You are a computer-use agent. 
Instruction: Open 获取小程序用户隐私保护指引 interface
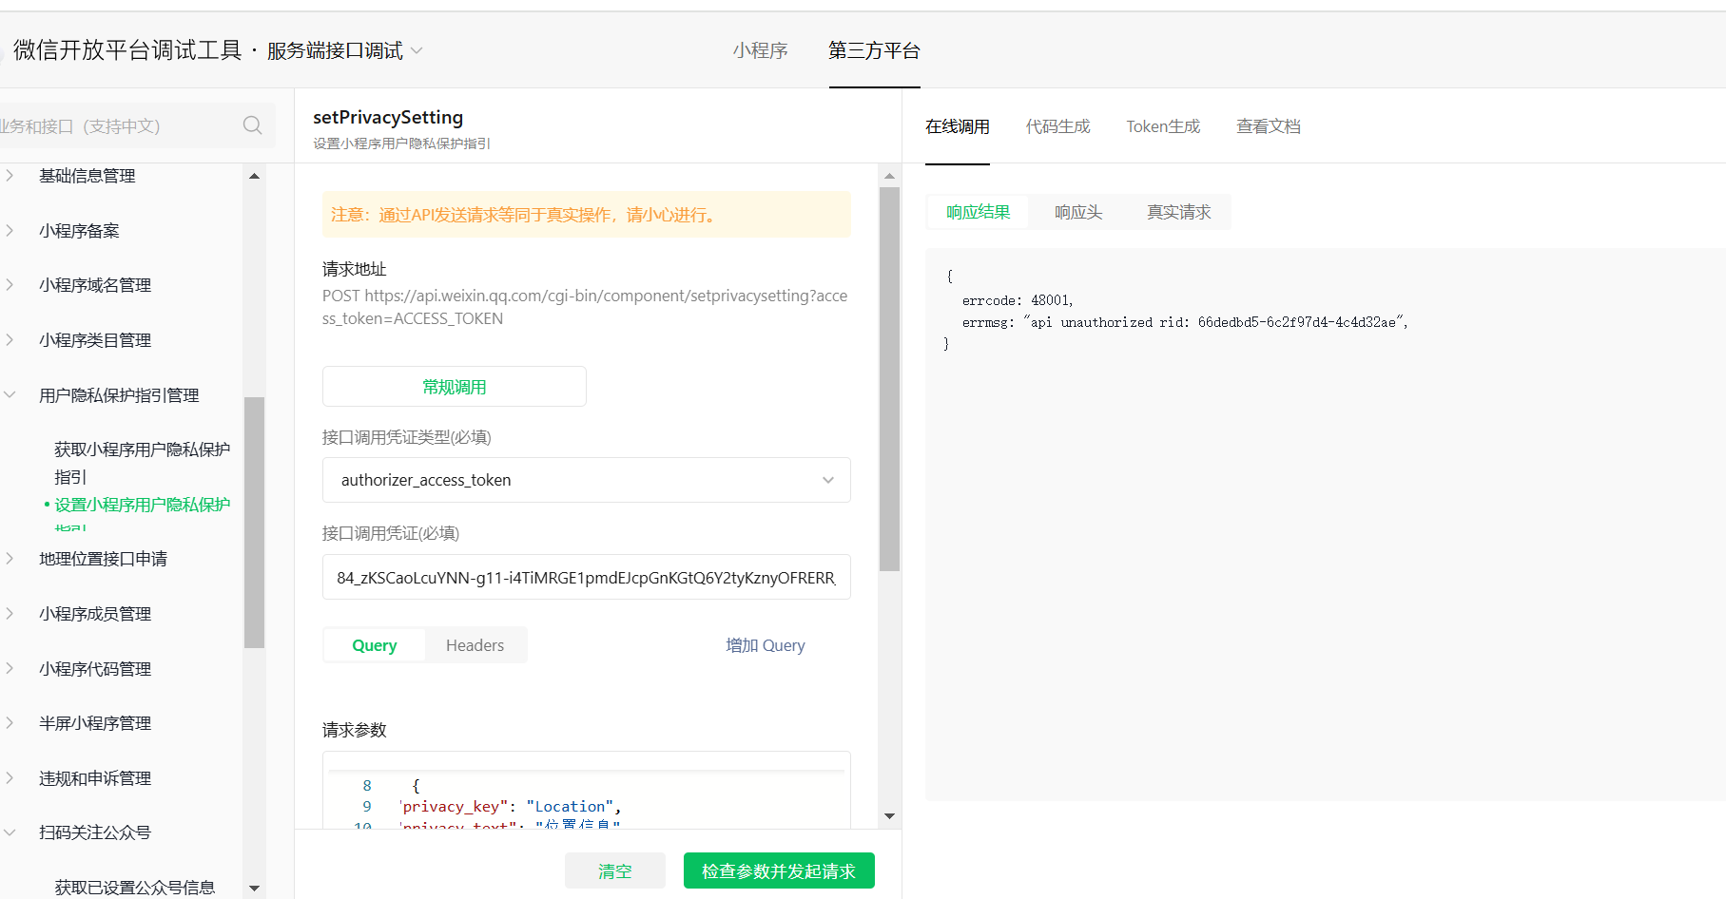click(142, 463)
